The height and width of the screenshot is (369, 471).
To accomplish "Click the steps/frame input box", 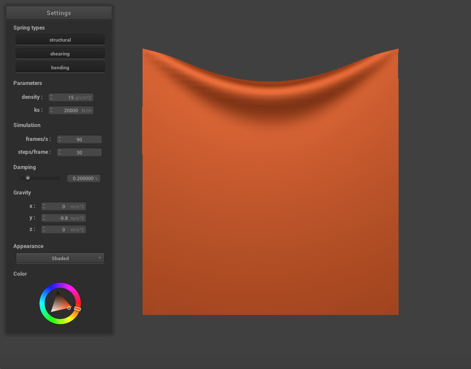I will [x=79, y=152].
